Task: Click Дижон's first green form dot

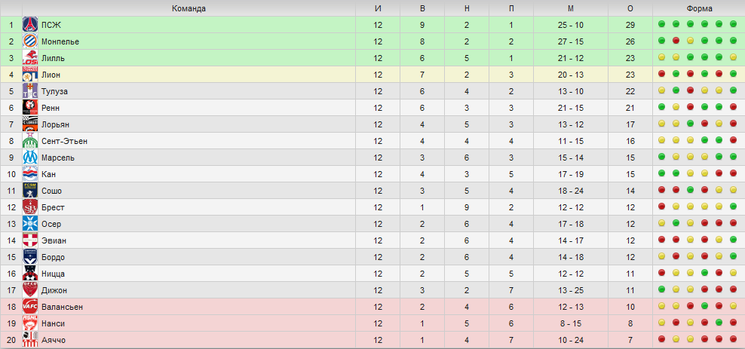Action: 661,289
